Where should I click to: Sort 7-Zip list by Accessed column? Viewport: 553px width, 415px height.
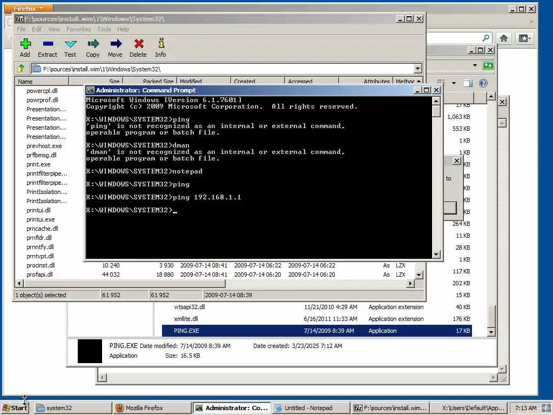[x=312, y=82]
